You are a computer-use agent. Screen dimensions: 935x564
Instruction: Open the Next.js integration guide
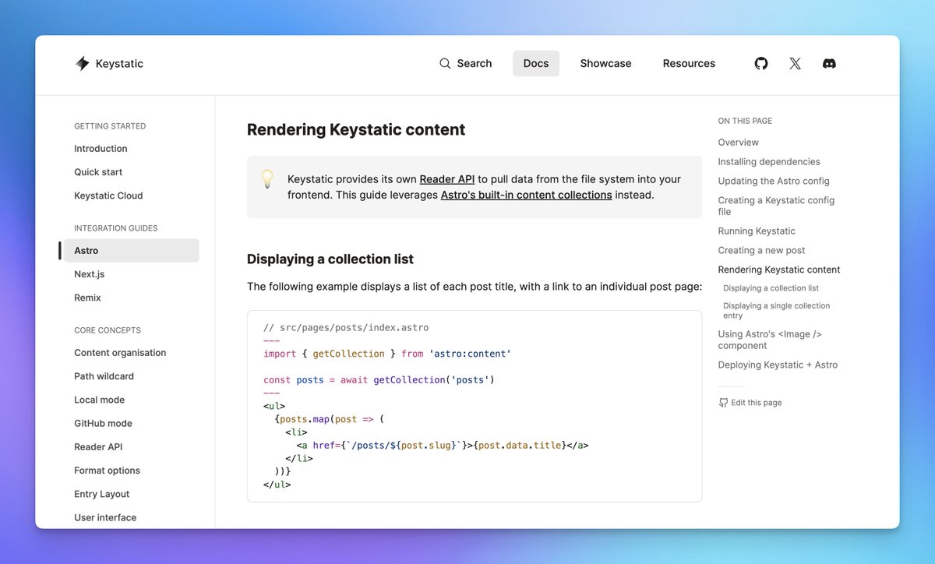[x=89, y=273]
